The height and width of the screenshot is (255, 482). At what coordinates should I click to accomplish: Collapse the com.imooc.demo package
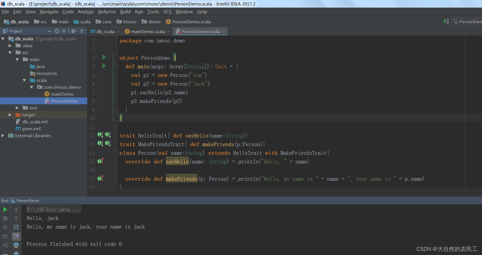pyautogui.click(x=32, y=87)
